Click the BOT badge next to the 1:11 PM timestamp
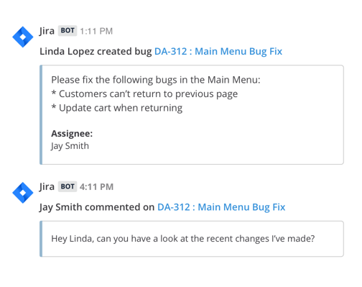 [x=68, y=31]
